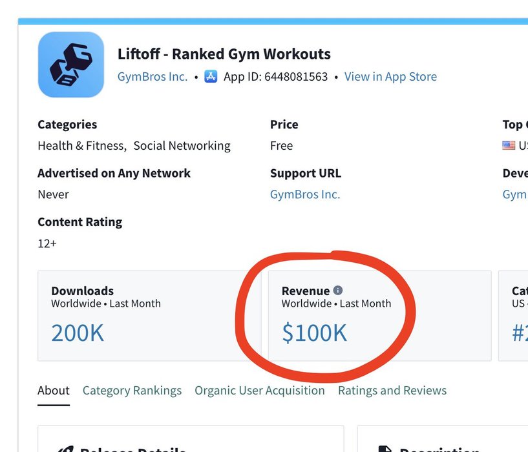This screenshot has width=528, height=452.
Task: Open Organic User Acquisition tab
Action: (260, 391)
